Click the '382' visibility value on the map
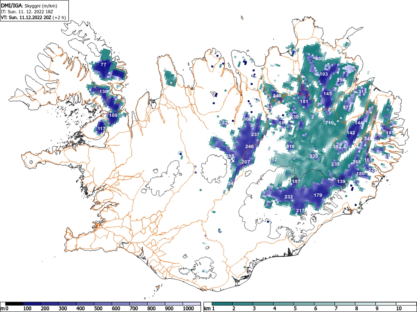This screenshot has height=312, width=417. pos(337,146)
